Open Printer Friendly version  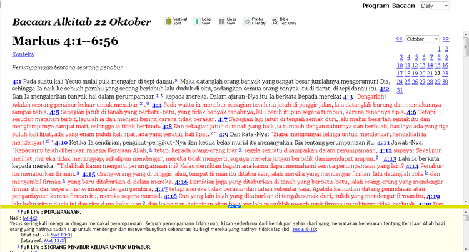pos(255,21)
